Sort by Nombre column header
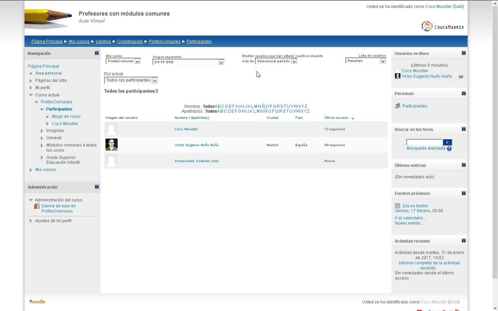This screenshot has width=498, height=311. click(181, 118)
